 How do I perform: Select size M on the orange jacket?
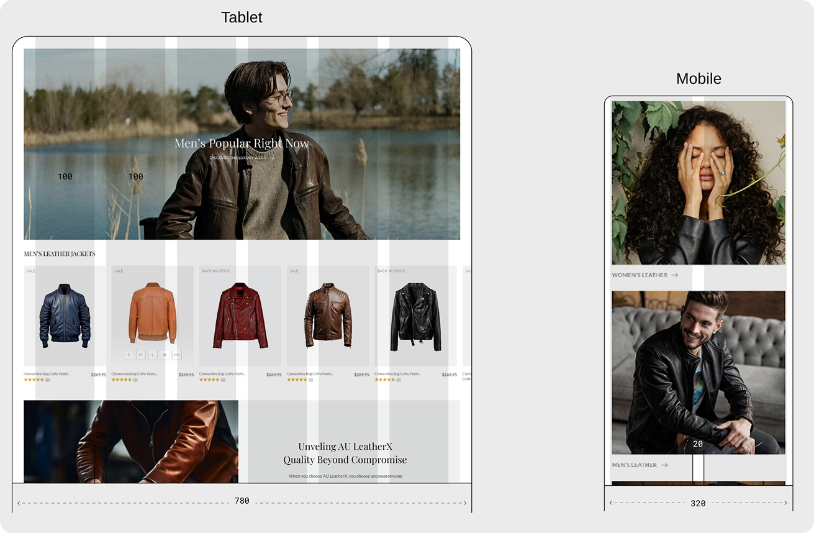point(140,355)
